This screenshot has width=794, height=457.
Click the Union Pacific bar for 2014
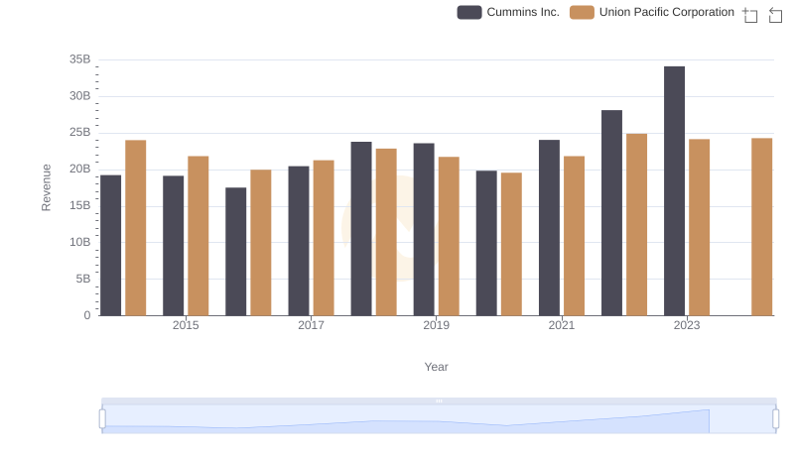point(136,228)
